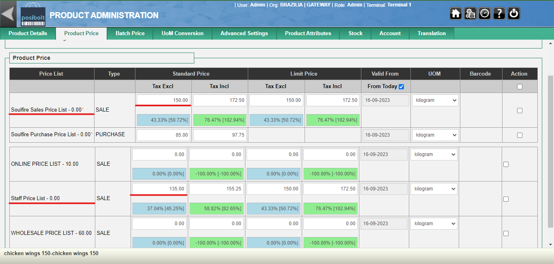Edit WHOLESALE PRICE LIST standard tax excl field
This screenshot has height=264, width=554.
pyautogui.click(x=159, y=224)
